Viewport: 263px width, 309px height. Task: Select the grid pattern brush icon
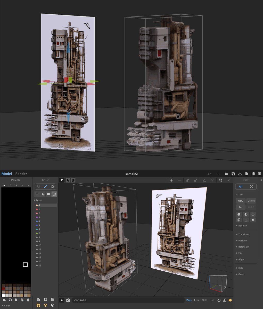[x=48, y=194]
